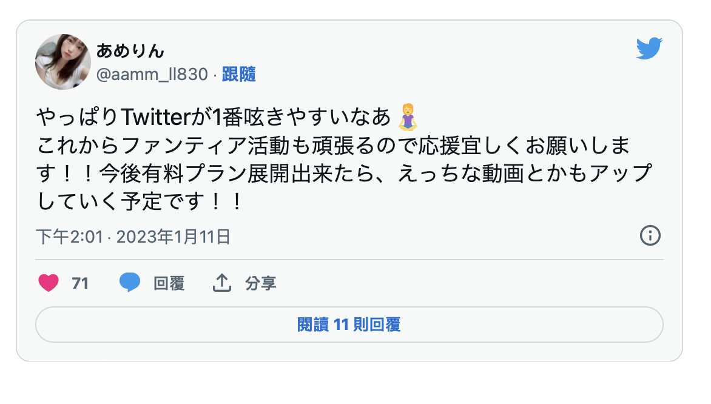This screenshot has width=711, height=404.
Task: Click the tweet line starting with これからファンティア
Action: pos(334,146)
